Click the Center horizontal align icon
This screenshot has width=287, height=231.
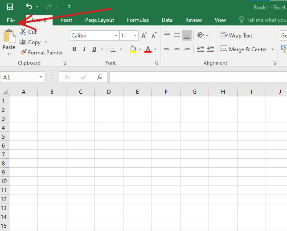(177, 49)
